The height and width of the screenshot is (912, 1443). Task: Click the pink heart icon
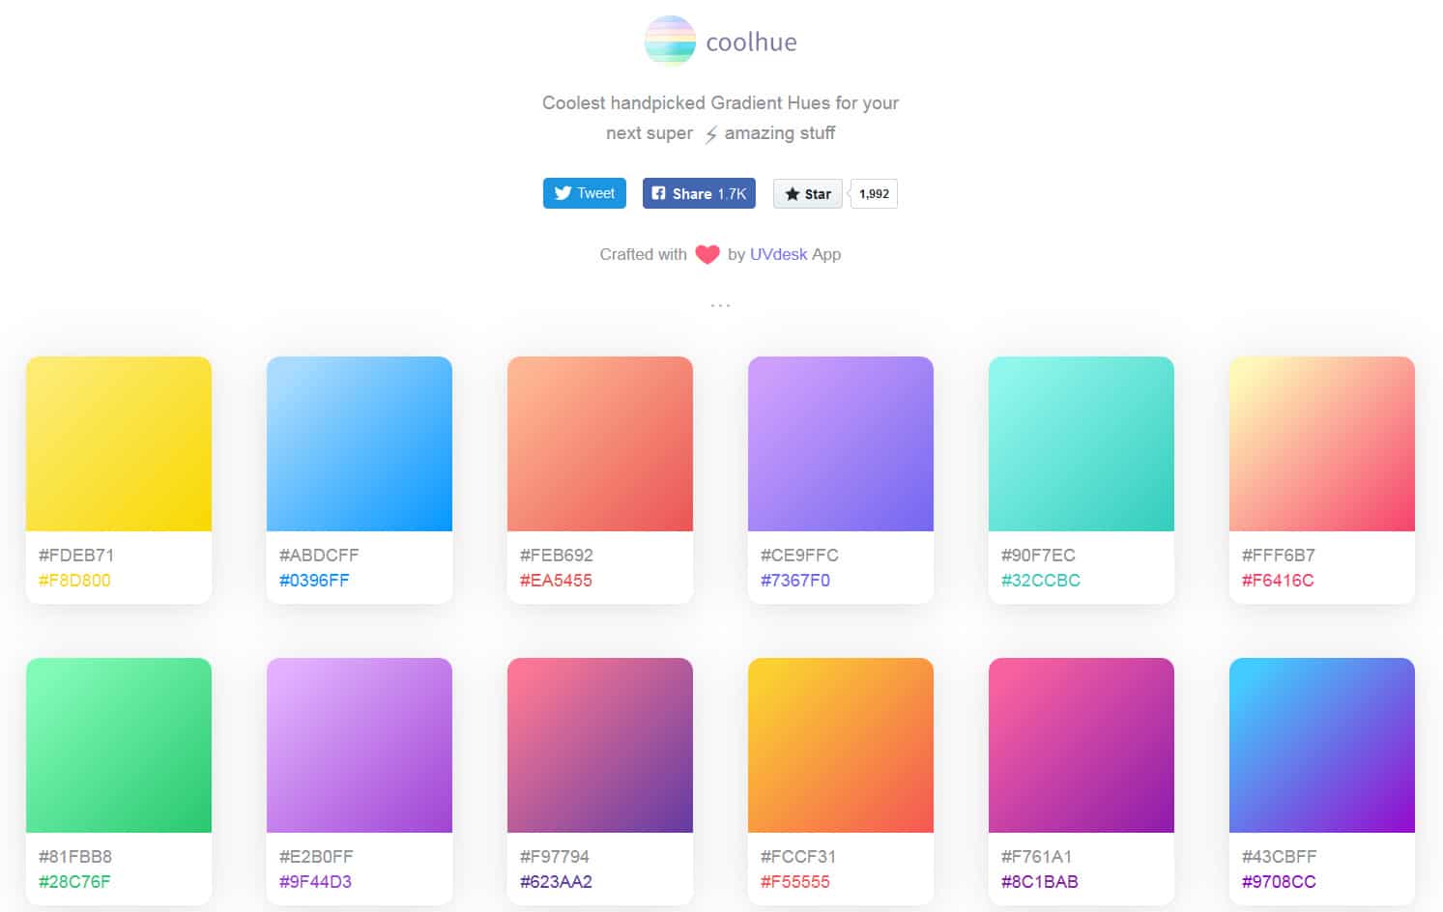[707, 254]
